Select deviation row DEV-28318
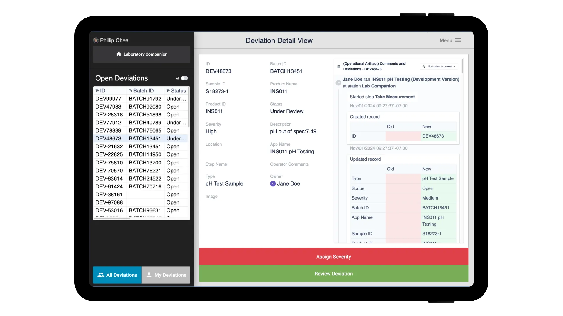The width and height of the screenshot is (563, 316). pyautogui.click(x=140, y=114)
